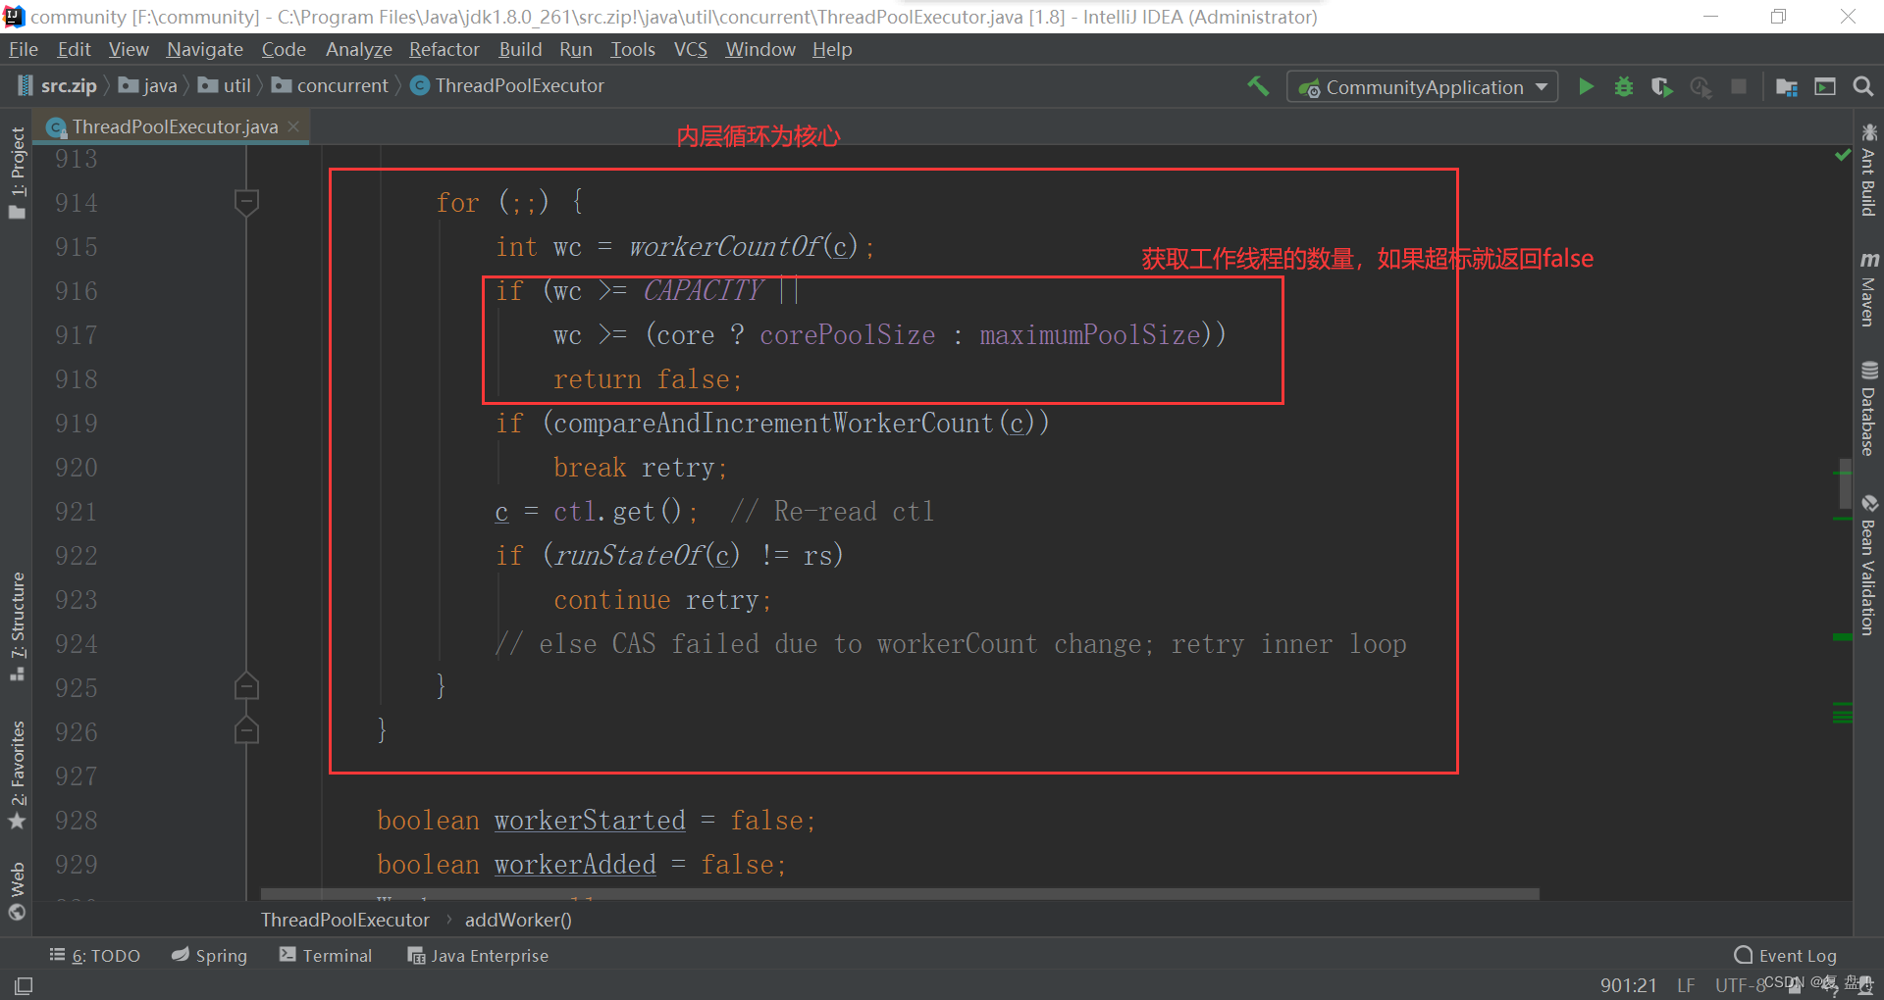Open Search Everywhere magnifier icon

point(1863,86)
